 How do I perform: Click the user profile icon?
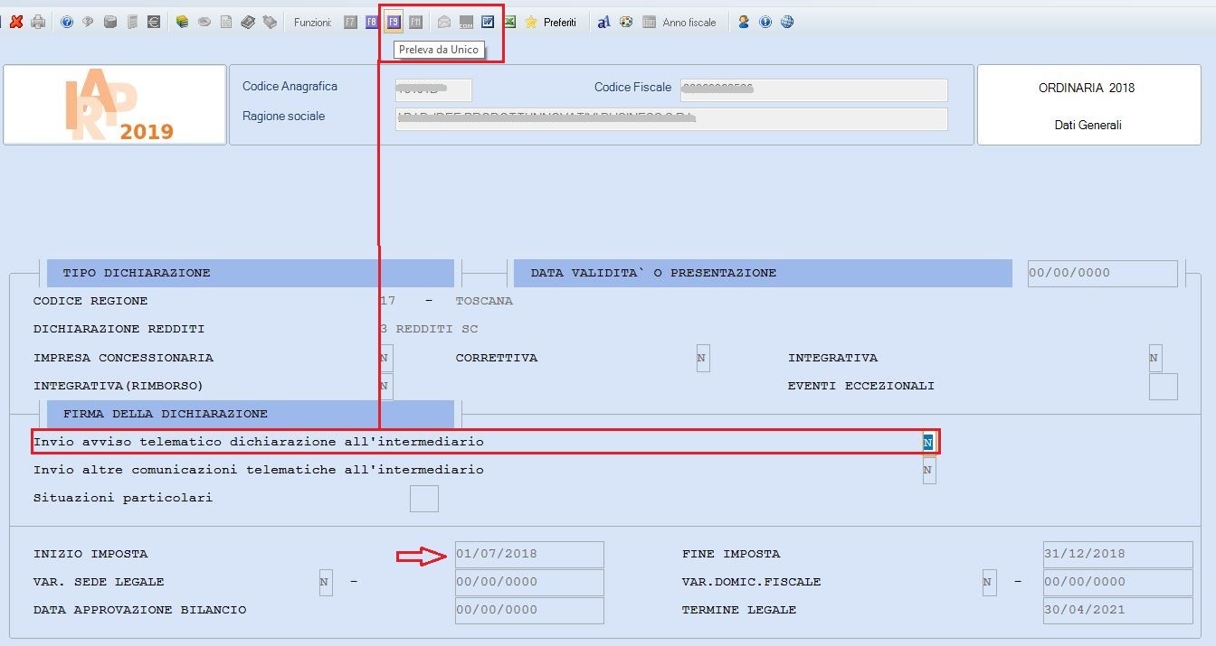coord(744,22)
